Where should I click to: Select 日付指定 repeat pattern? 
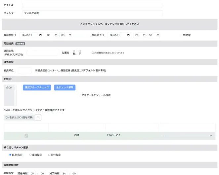[49, 155]
